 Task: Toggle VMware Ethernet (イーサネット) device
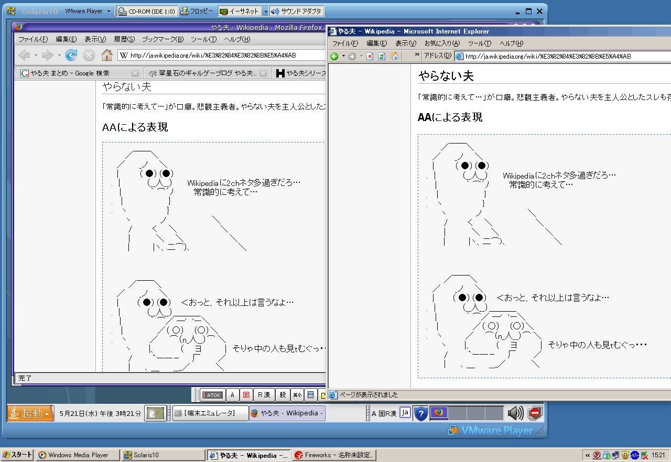pos(239,11)
